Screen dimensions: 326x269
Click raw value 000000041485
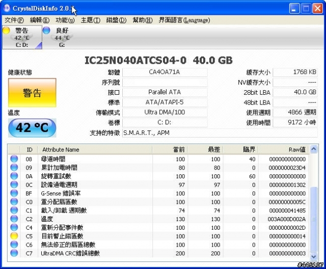[287, 210]
